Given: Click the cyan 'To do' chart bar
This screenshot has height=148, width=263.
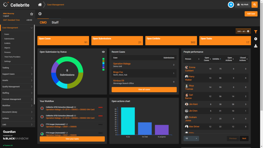Looking at the screenshot, I should 128,121.
